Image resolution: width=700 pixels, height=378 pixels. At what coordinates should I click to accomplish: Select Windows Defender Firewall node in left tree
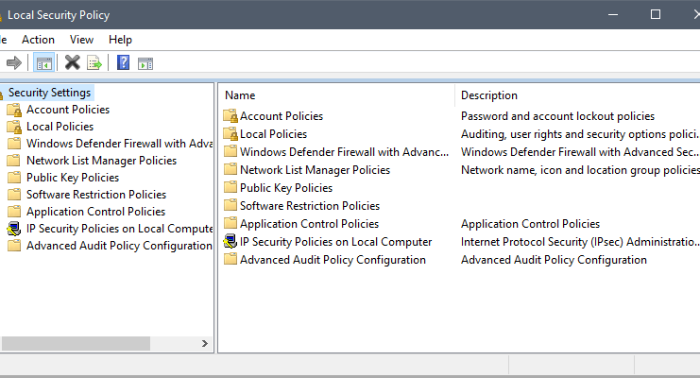coord(119,144)
